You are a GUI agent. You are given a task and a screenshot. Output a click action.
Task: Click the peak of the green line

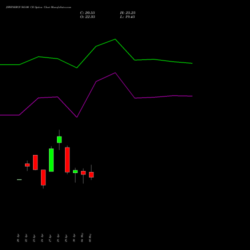point(115,39)
